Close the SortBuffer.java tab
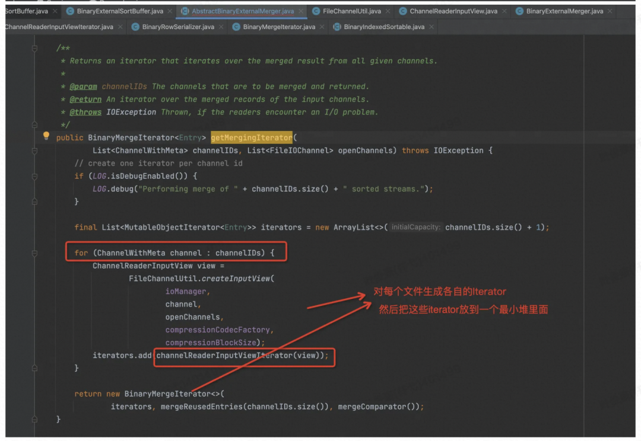The image size is (641, 441). [x=55, y=11]
